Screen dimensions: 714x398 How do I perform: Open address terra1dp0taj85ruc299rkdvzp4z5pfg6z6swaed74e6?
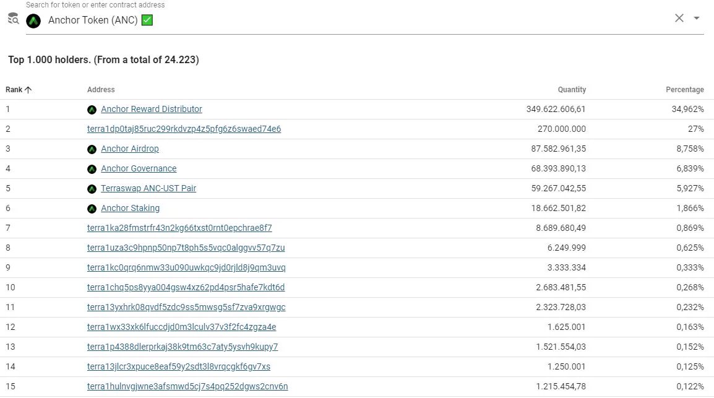(x=184, y=129)
